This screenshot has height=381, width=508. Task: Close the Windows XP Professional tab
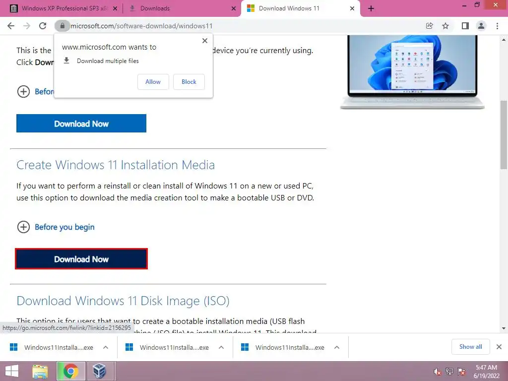115,9
